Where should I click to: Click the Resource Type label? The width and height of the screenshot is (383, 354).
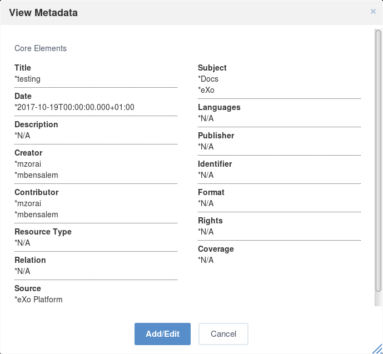(x=43, y=232)
